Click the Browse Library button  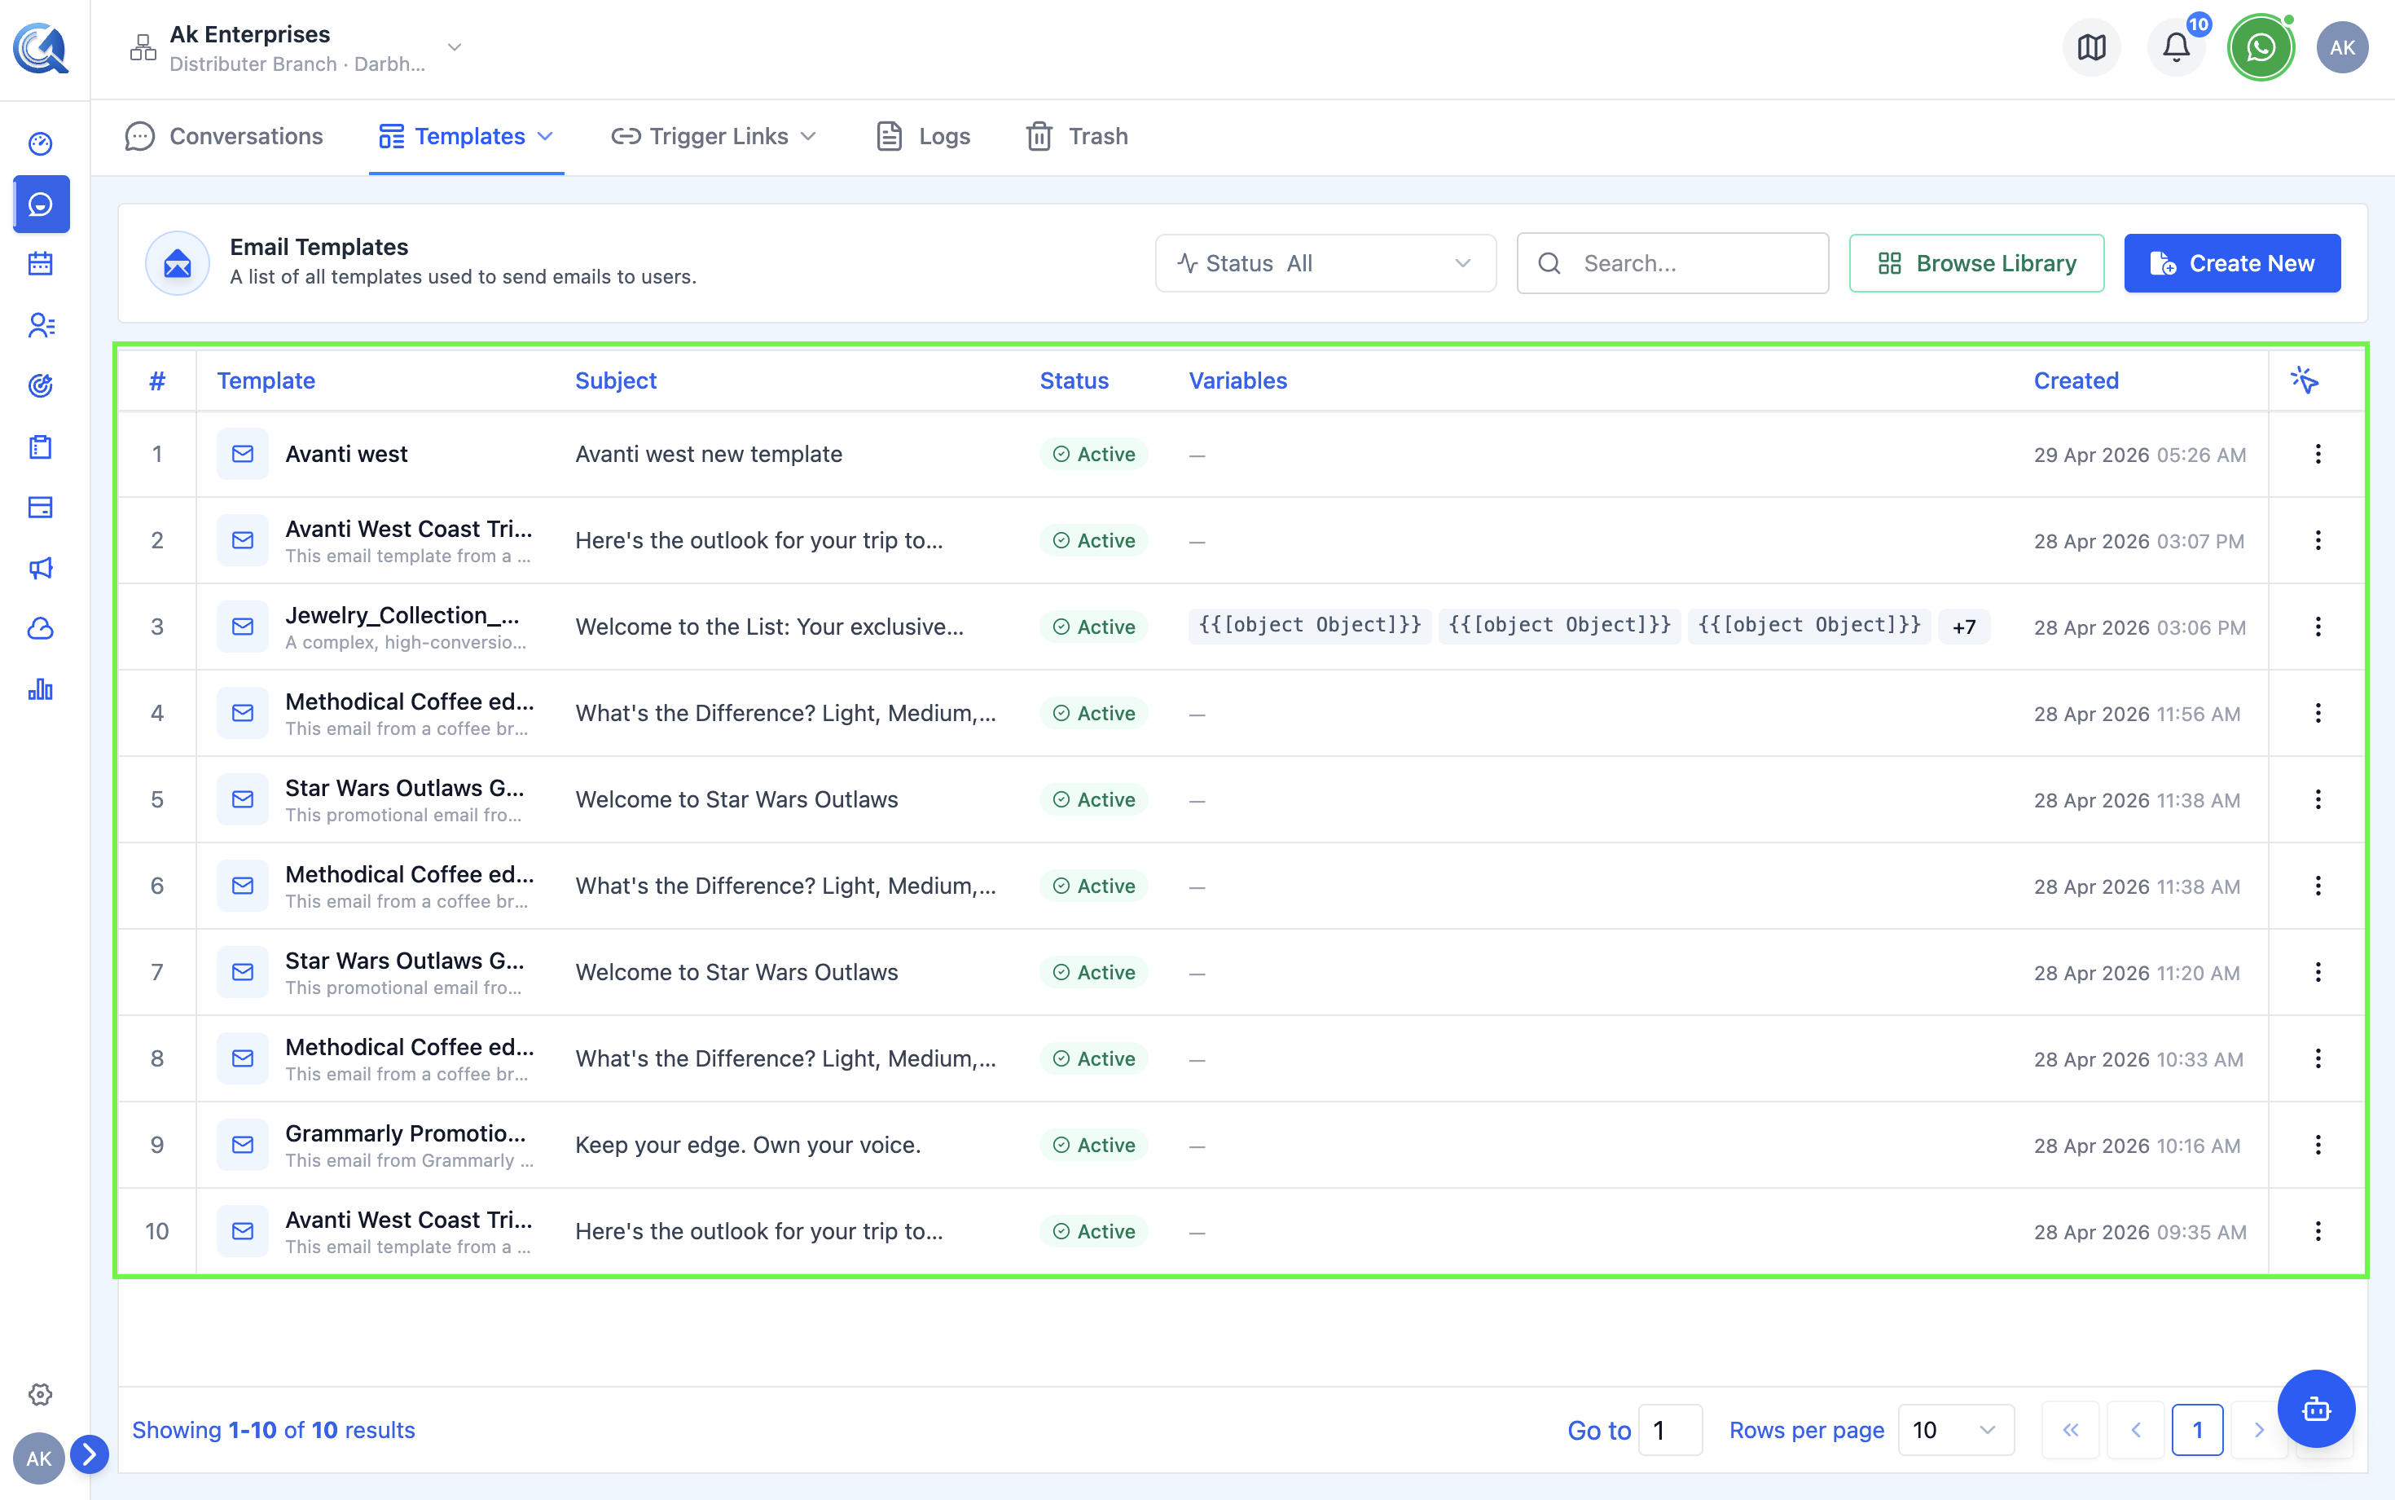coord(1975,263)
